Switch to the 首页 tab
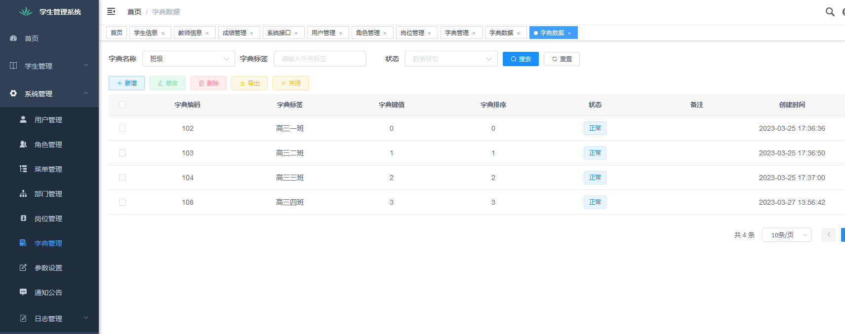Image resolution: width=845 pixels, height=334 pixels. pos(117,33)
